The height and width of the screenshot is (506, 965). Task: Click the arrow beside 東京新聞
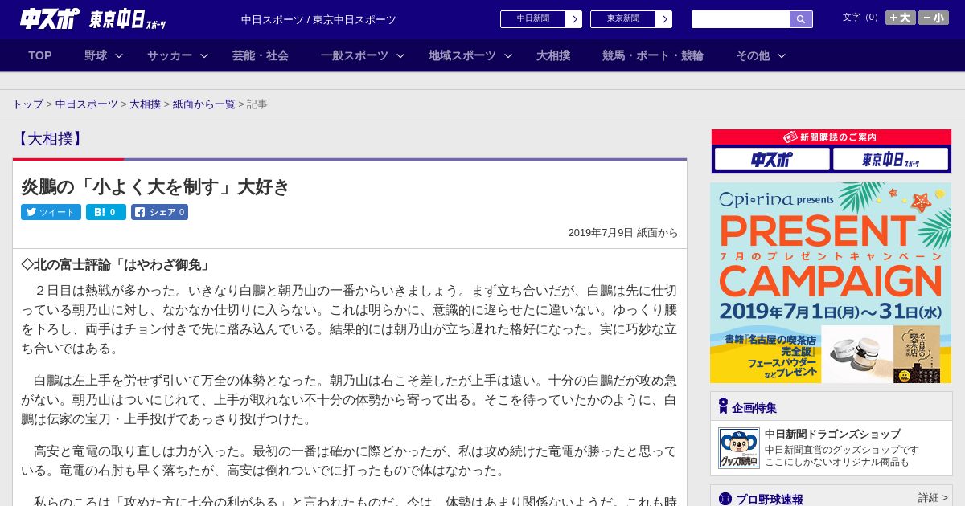click(664, 19)
